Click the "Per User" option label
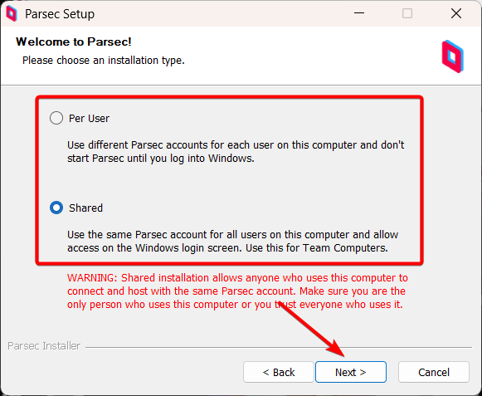Image resolution: width=482 pixels, height=396 pixels. 89,119
